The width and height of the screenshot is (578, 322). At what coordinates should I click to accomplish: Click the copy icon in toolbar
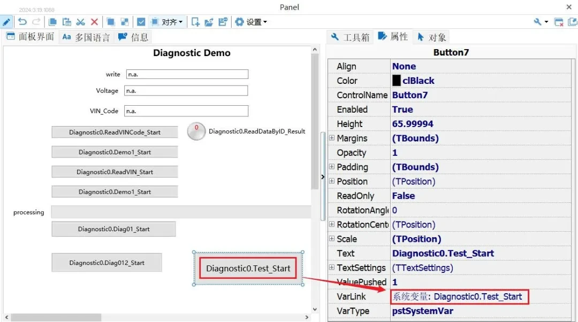click(x=52, y=22)
